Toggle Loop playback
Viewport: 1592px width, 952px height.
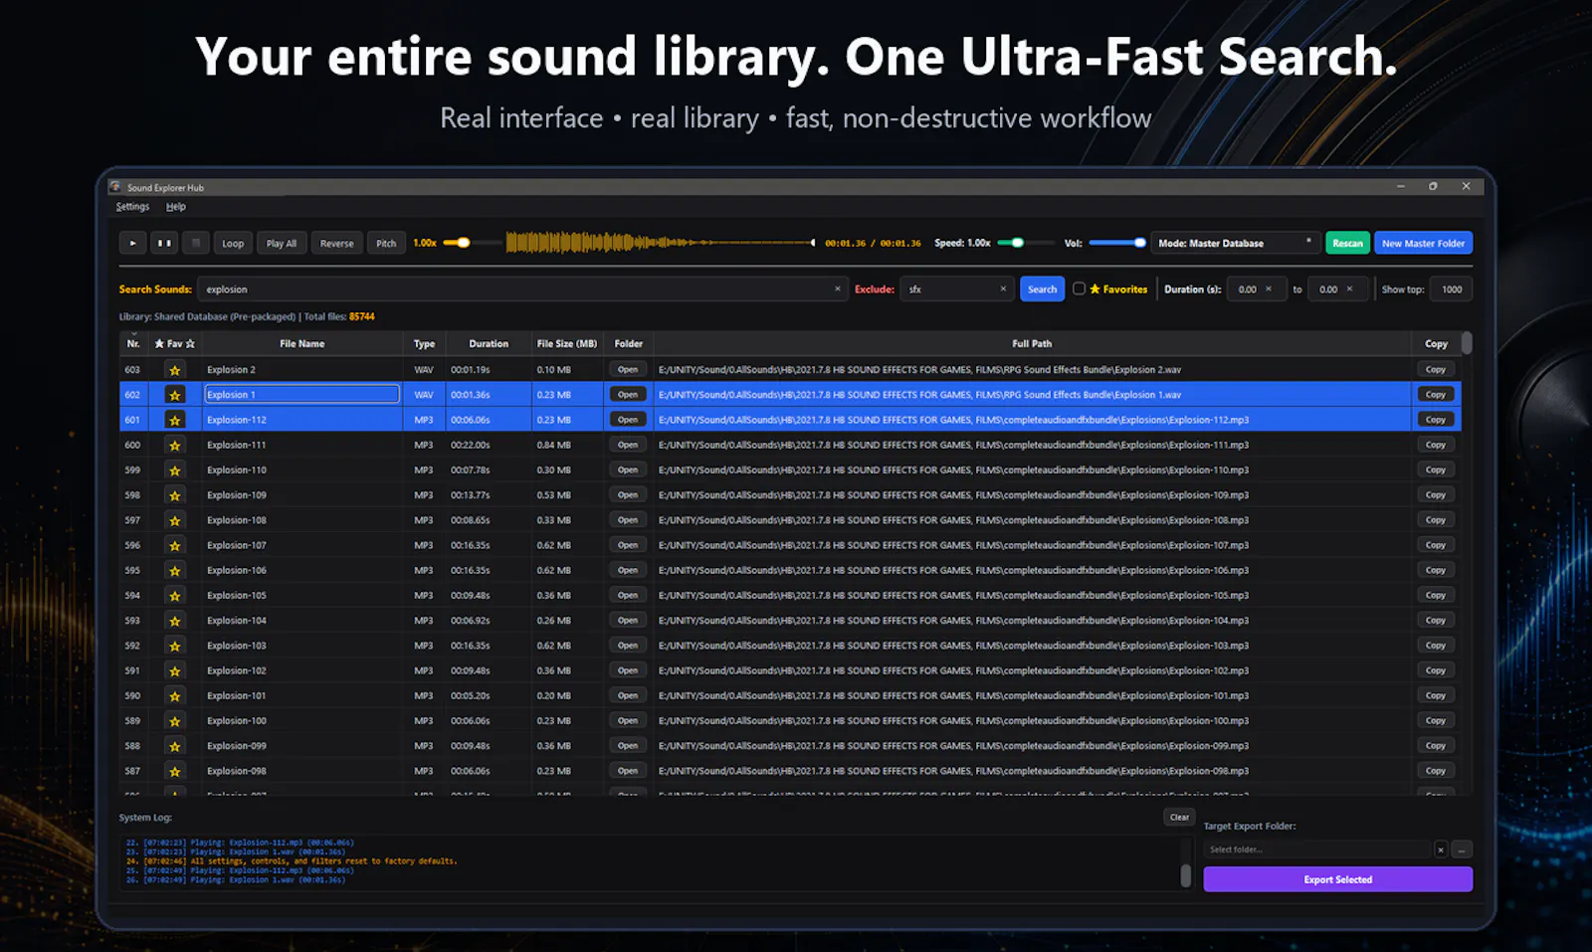pos(233,243)
